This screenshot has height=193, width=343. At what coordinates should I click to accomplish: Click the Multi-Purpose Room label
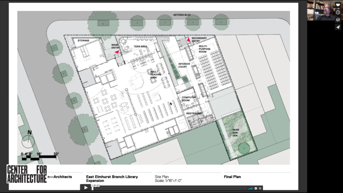(203, 49)
